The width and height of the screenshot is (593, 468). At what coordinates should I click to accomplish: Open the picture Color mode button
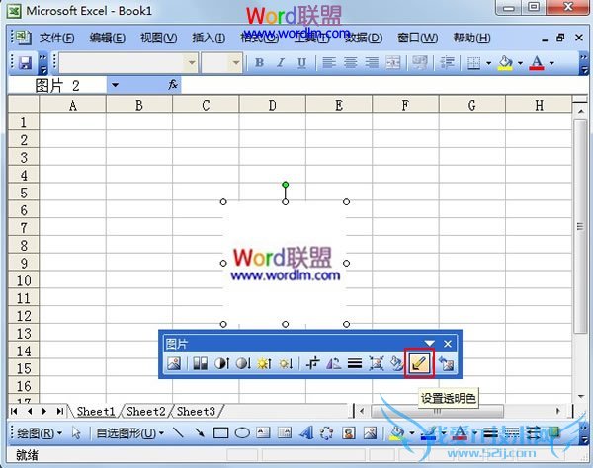200,363
